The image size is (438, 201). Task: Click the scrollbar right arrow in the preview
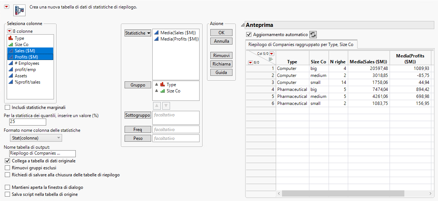point(431,193)
